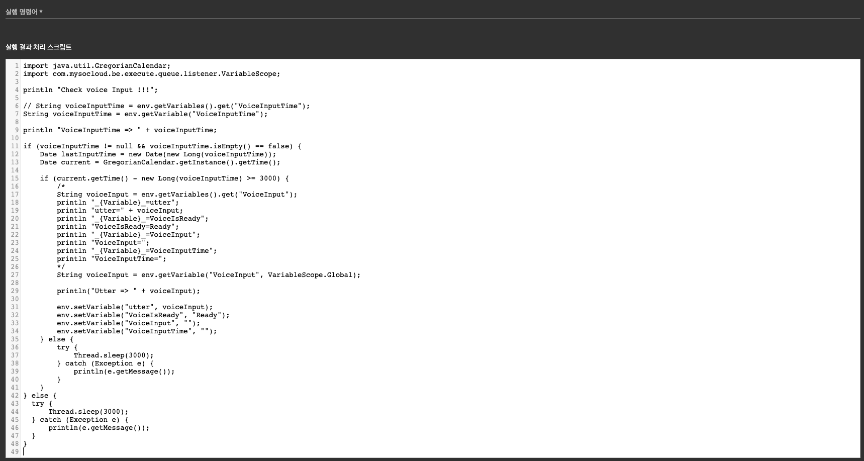Viewport: 864px width, 461px height.
Task: Click the if voiceInputTime != null line
Action: pyautogui.click(x=162, y=146)
